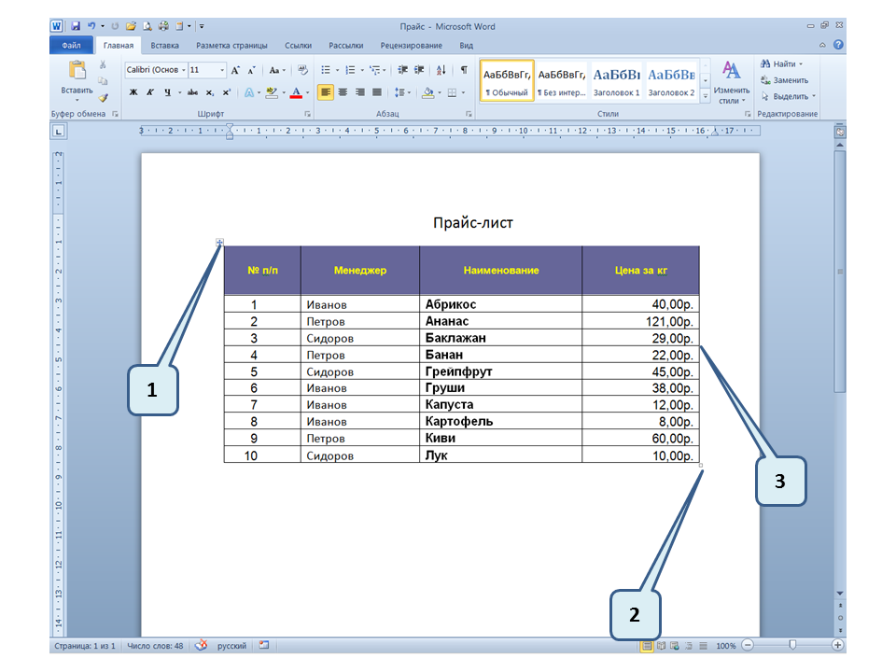Click the Paste (Вставить) clipboard icon
Image resolution: width=896 pixels, height=672 pixels.
[77, 71]
